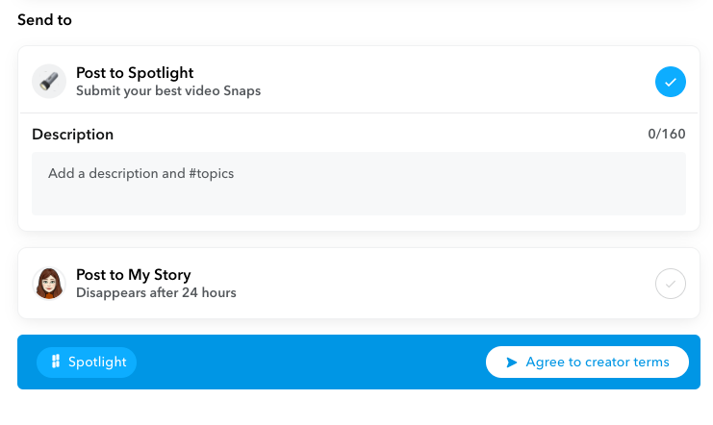Click the Description label
Image resolution: width=713 pixels, height=425 pixels.
pos(73,135)
